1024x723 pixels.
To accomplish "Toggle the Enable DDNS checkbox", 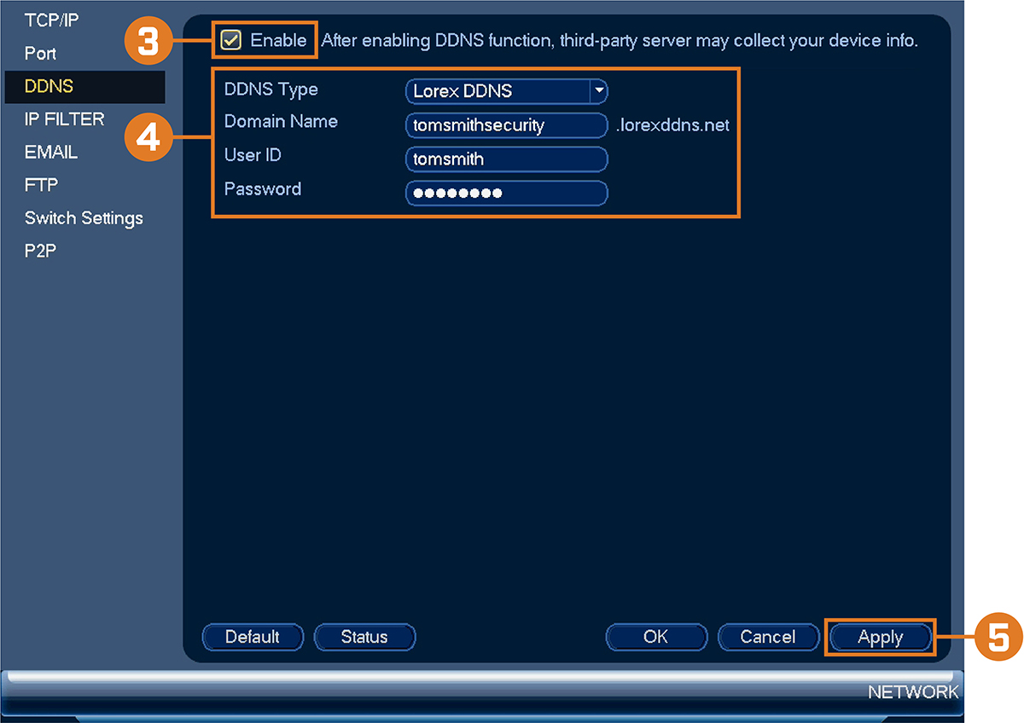I will pos(230,40).
